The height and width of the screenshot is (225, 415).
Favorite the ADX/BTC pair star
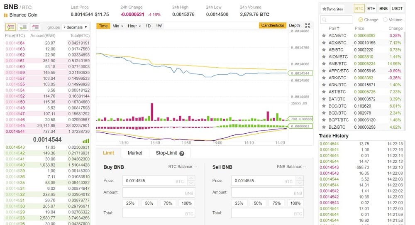pos(323,43)
